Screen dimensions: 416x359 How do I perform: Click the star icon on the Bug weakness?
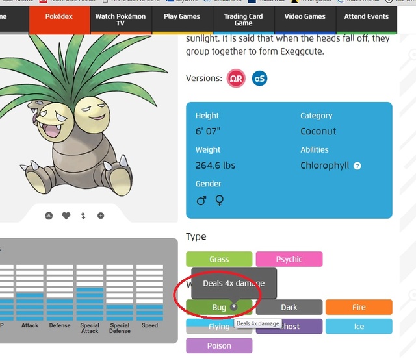233,307
